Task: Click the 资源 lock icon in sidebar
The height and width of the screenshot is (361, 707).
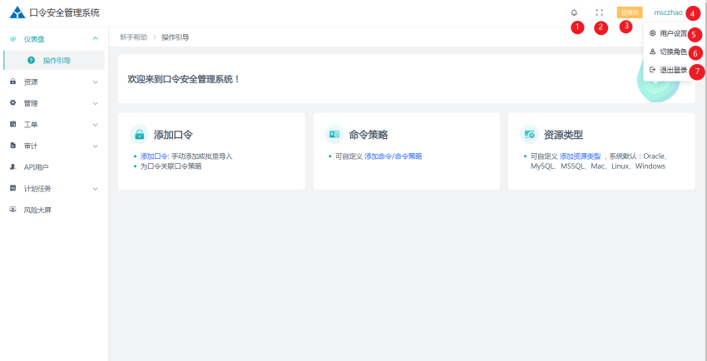Action: click(x=12, y=82)
